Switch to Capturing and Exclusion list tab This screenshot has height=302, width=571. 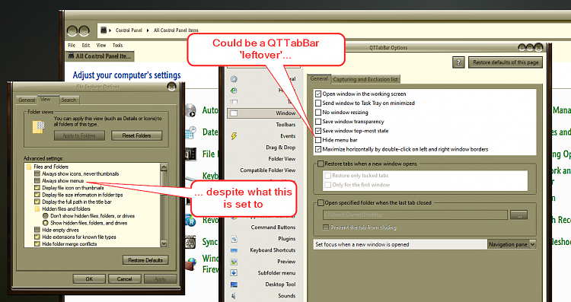[365, 79]
